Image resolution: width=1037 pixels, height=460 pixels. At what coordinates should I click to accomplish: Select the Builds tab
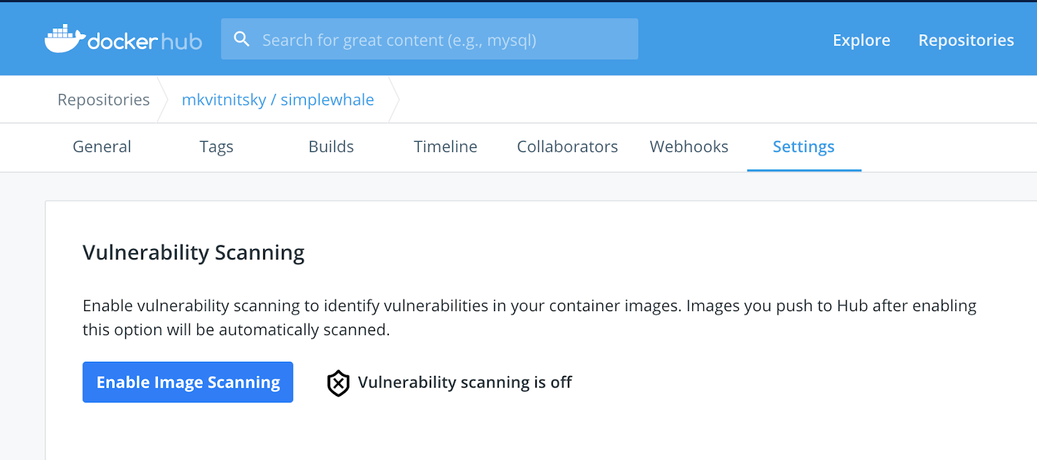(331, 147)
